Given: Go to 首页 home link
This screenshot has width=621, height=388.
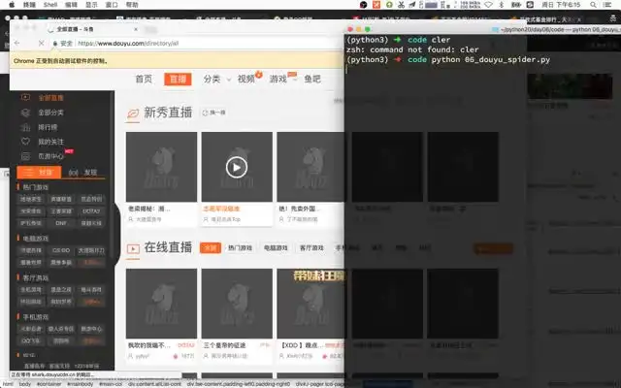Looking at the screenshot, I should [x=144, y=79].
